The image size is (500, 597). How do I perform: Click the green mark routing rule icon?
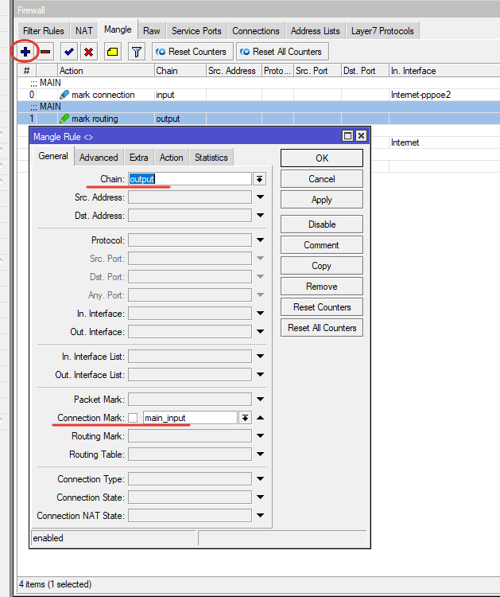coord(64,119)
